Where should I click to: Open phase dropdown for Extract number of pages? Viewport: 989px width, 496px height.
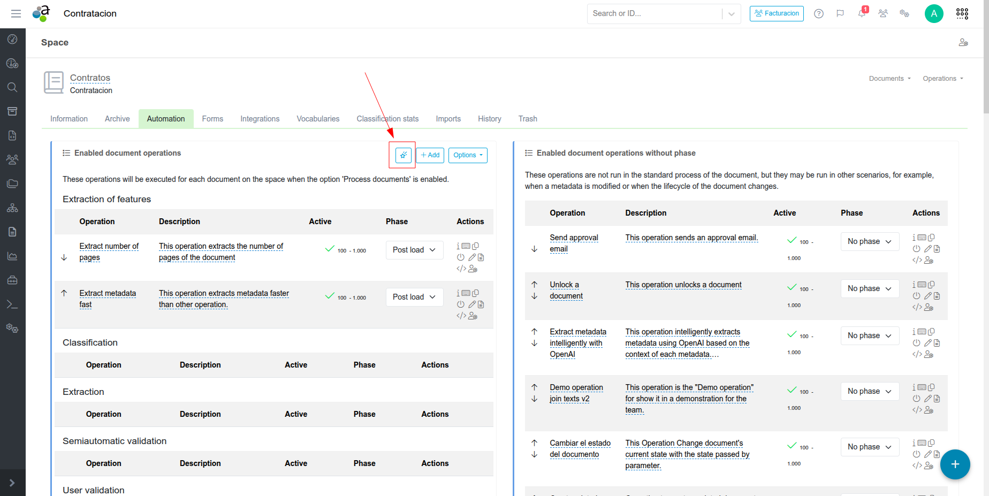pos(414,250)
